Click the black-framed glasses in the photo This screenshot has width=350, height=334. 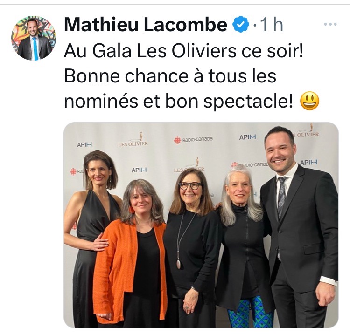tap(190, 186)
